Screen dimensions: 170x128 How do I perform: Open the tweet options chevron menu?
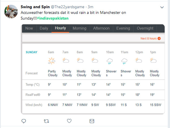pyautogui.click(x=162, y=7)
